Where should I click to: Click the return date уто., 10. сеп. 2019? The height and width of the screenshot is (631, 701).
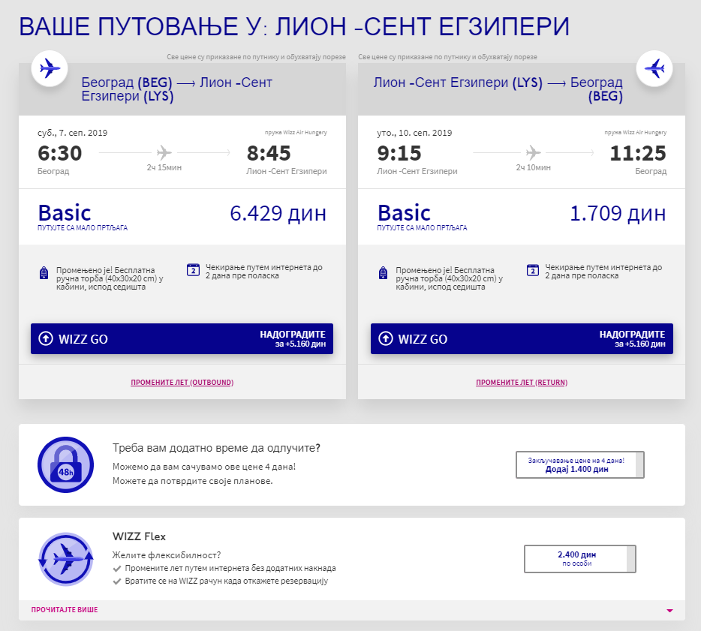pos(414,133)
